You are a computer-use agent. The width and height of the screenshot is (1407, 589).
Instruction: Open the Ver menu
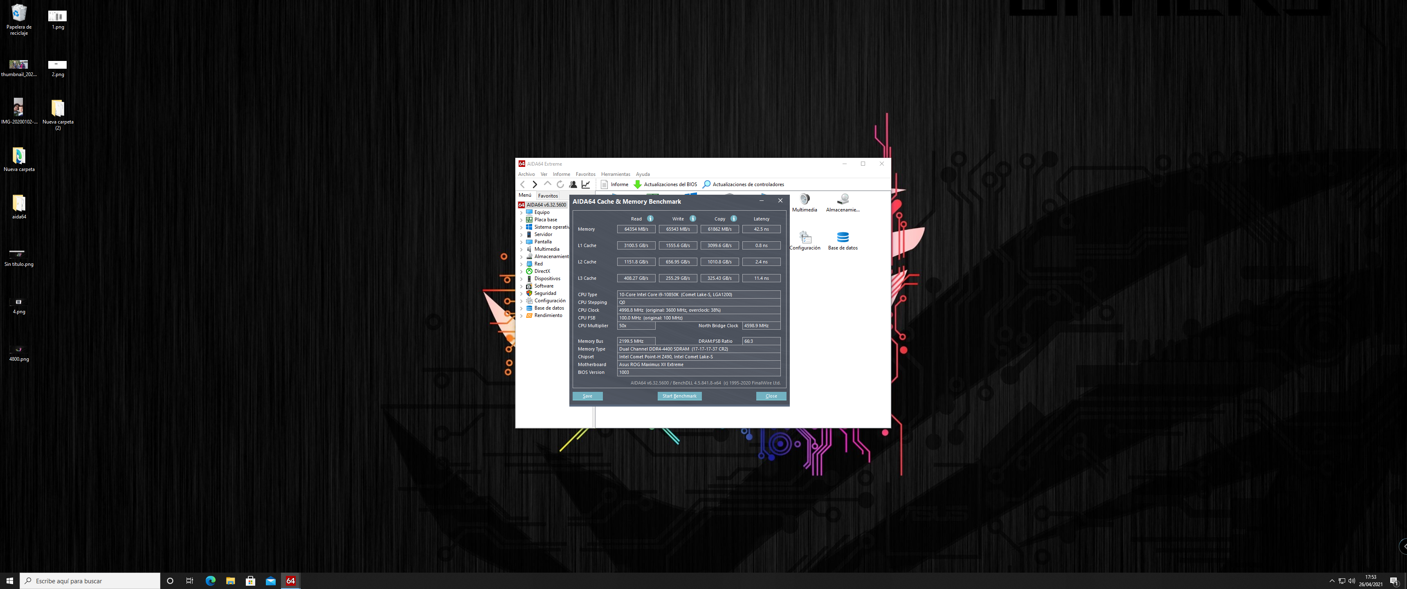544,174
